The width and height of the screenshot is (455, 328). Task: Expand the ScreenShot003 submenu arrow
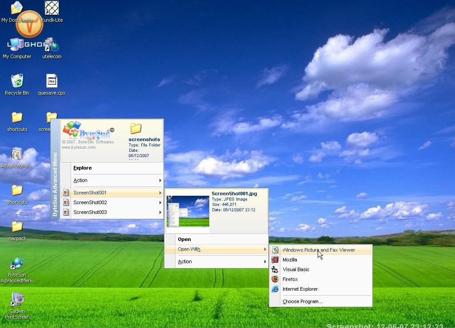click(x=160, y=212)
